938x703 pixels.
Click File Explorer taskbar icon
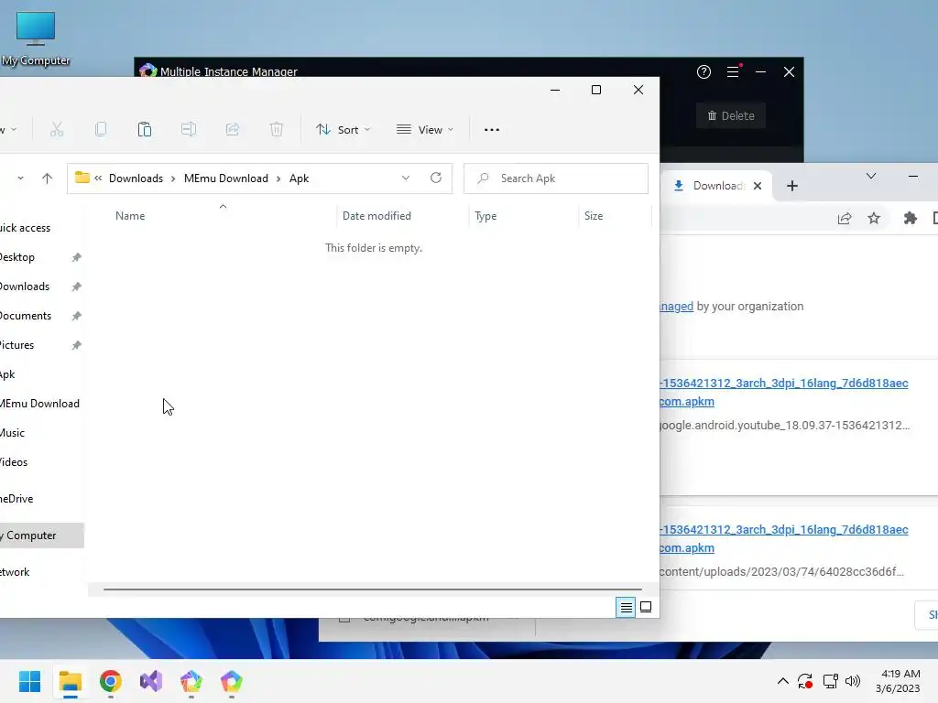coord(70,681)
